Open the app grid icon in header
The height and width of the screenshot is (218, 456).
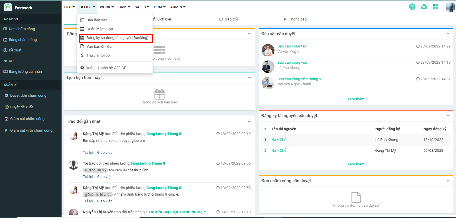point(435,7)
